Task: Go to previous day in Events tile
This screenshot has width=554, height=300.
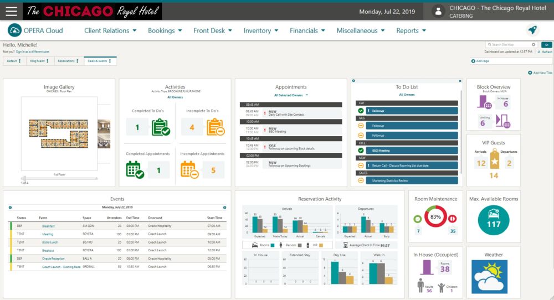Action: click(10, 208)
